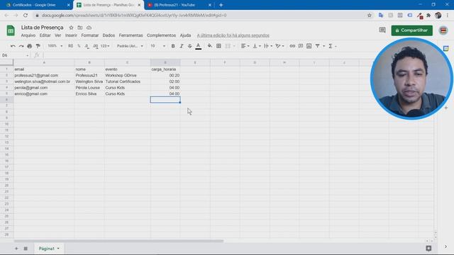Screen dimensions: 454x255
Task: Decrease decimal places button
Action: click(x=87, y=46)
